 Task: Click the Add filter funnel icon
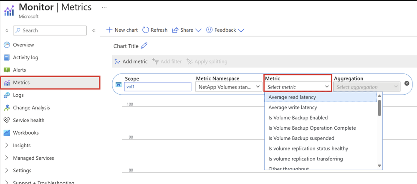tap(155, 61)
